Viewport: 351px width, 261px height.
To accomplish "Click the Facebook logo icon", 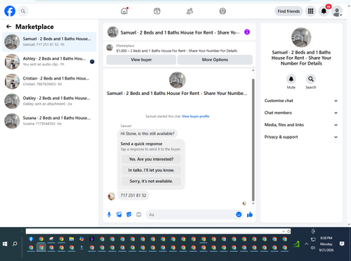I will (x=10, y=11).
